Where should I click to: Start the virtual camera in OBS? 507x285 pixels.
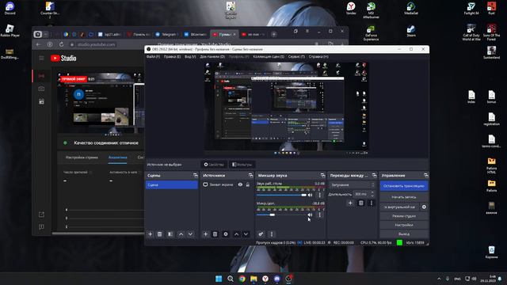point(399,207)
